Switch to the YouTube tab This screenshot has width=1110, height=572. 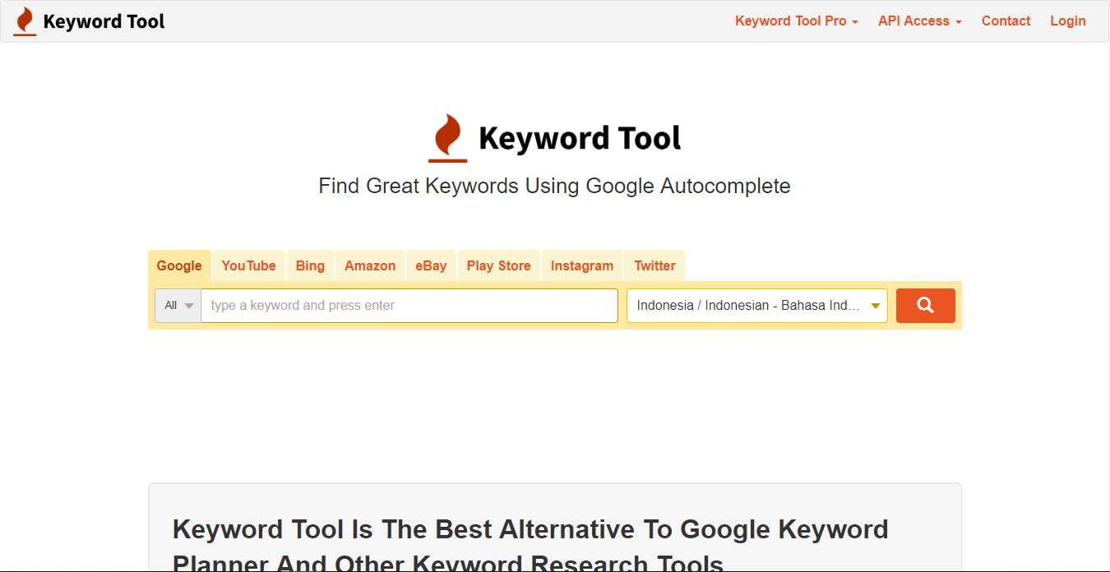[x=248, y=265]
